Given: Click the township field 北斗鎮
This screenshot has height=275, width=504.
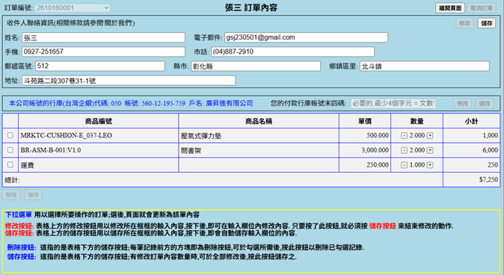Looking at the screenshot, I should pos(425,67).
